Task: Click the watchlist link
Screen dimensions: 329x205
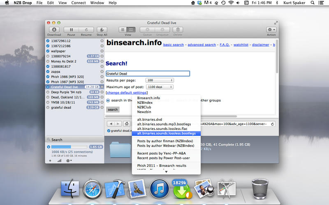Action: (x=241, y=45)
